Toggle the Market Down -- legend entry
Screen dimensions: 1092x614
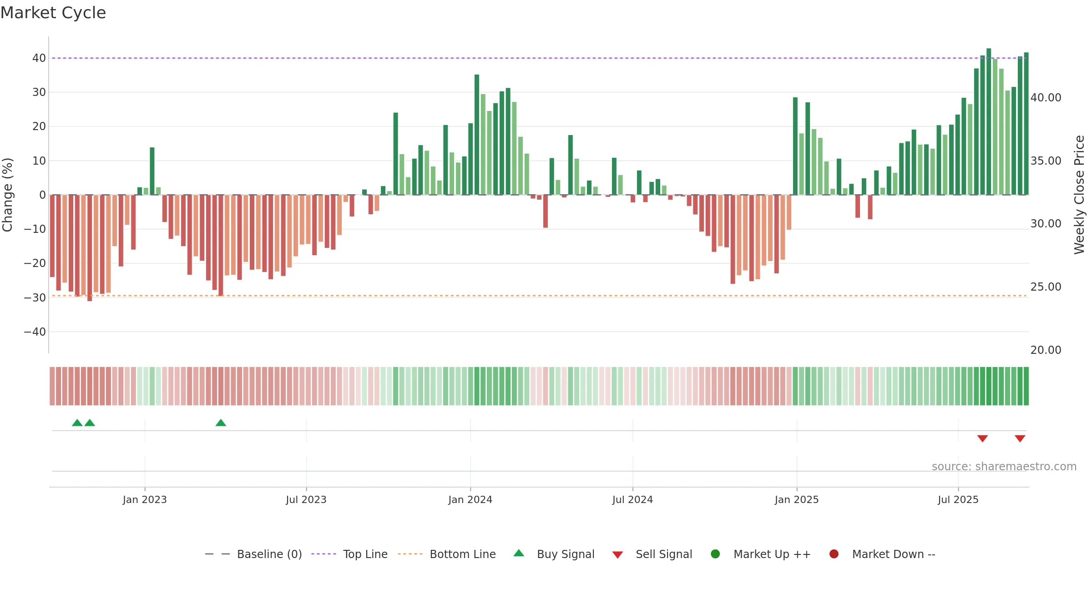pyautogui.click(x=882, y=554)
